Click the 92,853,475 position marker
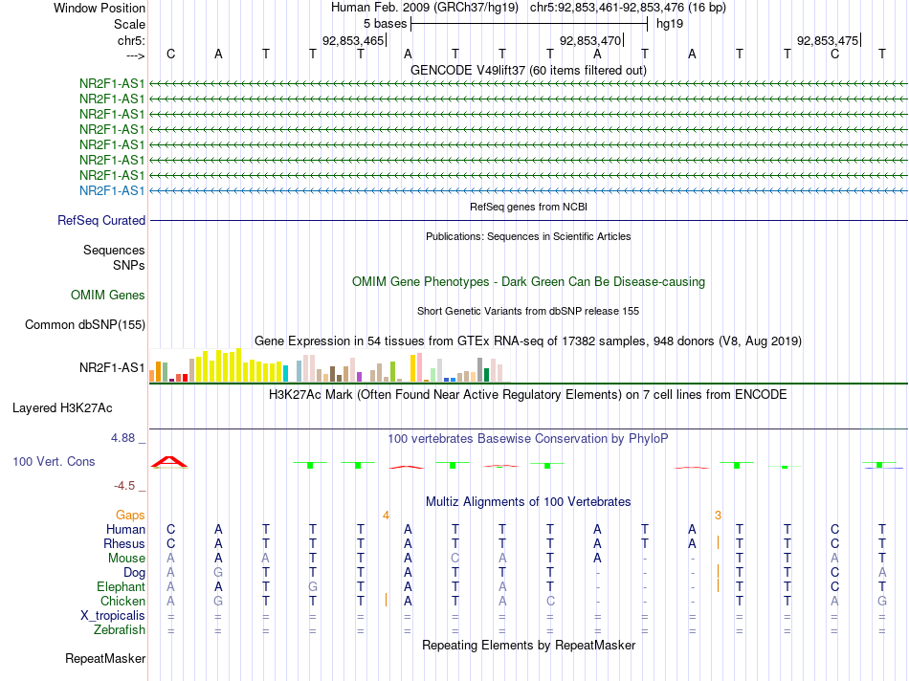 [829, 40]
